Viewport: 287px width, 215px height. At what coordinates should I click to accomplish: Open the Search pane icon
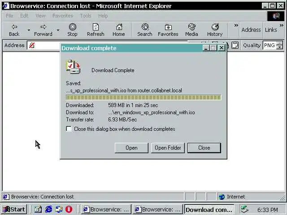[145, 27]
